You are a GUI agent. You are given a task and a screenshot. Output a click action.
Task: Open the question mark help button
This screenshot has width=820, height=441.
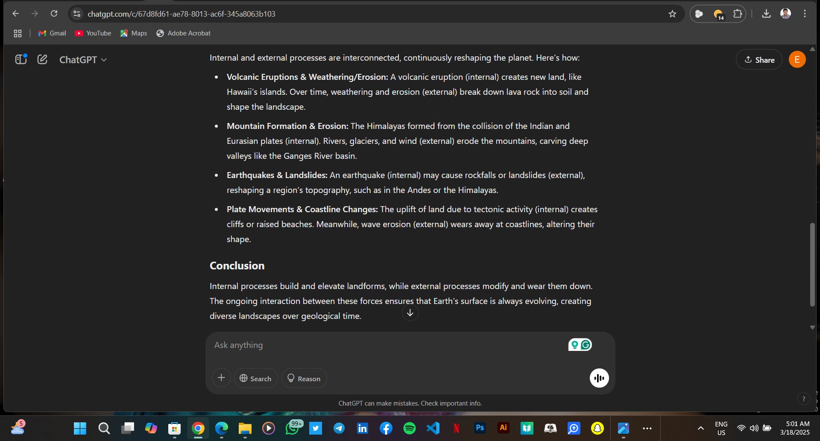(x=804, y=399)
